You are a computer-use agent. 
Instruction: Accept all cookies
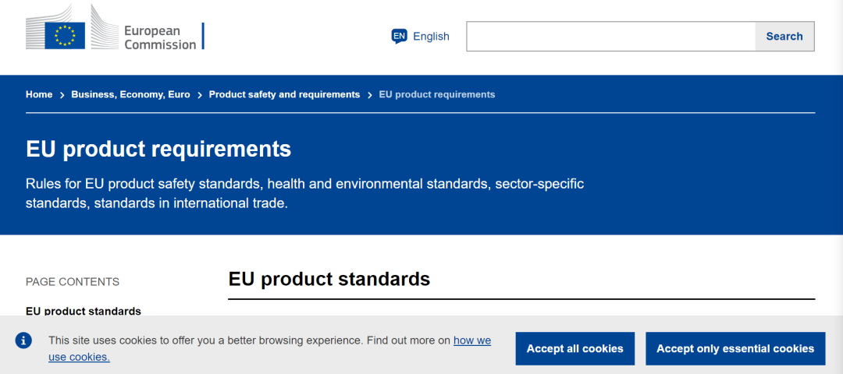574,348
